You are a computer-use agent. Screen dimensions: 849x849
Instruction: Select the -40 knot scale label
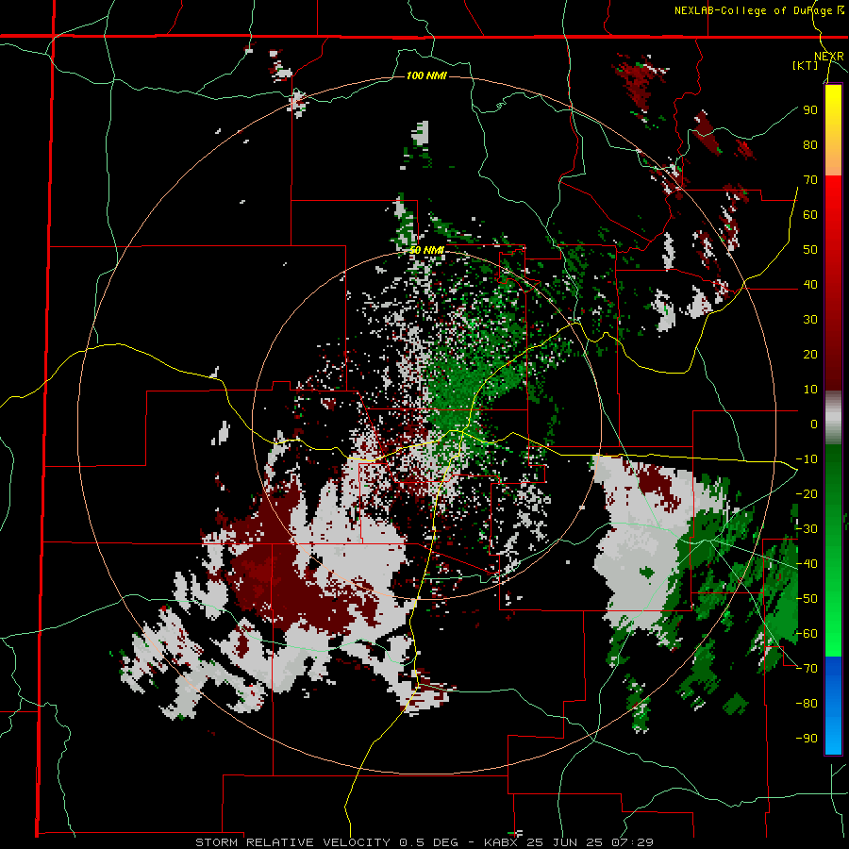coord(807,564)
